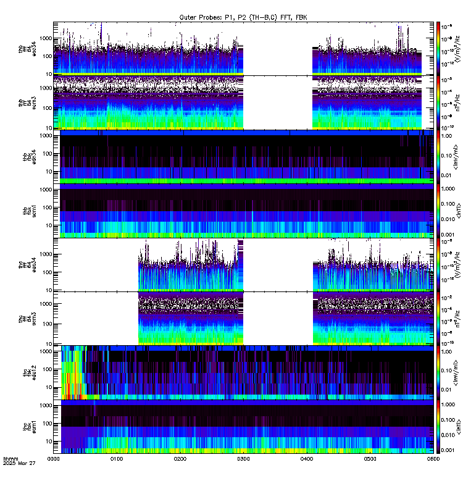463x494 pixels.
Task: Click inside the thc eac34 FFT spectrogram
Action: (243, 265)
